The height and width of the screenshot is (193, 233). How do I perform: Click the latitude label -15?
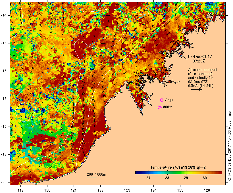3,43
